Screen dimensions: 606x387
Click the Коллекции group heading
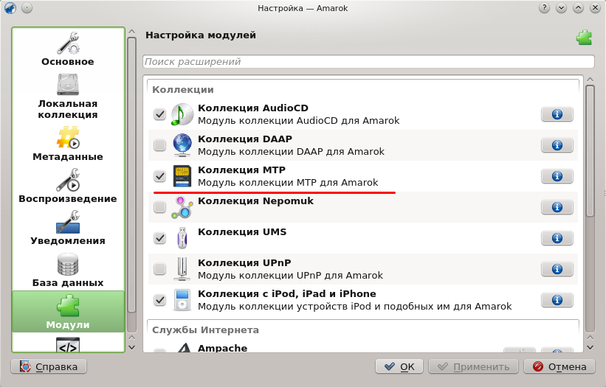[x=183, y=89]
